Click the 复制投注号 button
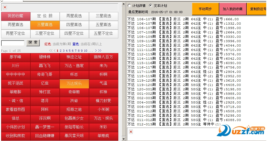Image resolution: width=267 pixels, height=141 pixels. point(257,9)
